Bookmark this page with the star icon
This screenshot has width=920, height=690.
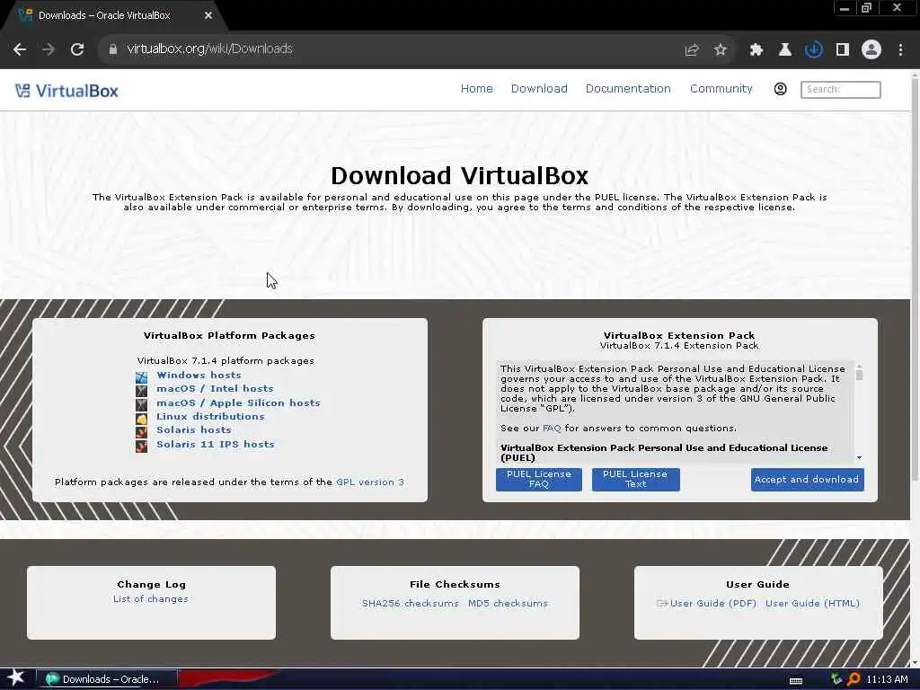pyautogui.click(x=721, y=50)
